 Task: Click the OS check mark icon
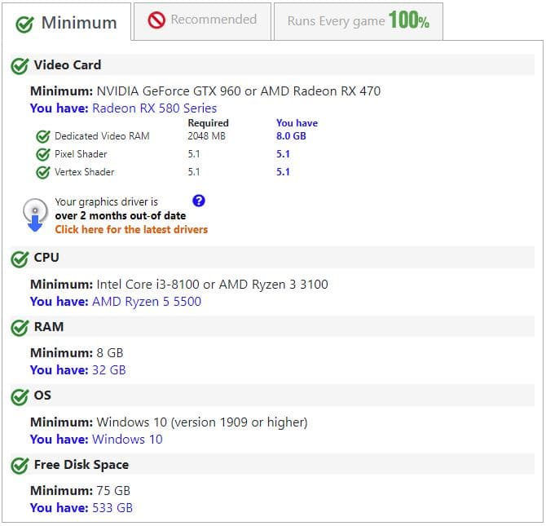20,396
